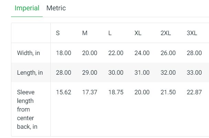Click the "Width, in" row label
The width and height of the screenshot is (209, 138).
(x=29, y=53)
